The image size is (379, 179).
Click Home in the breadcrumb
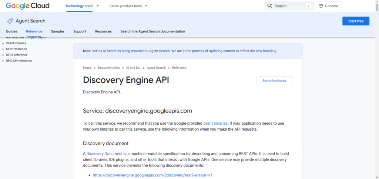click(87, 68)
